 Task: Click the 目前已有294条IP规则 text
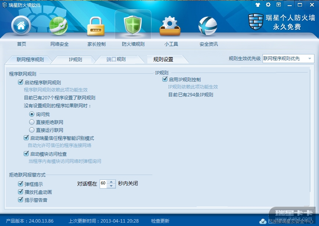pyautogui.click(x=191, y=95)
